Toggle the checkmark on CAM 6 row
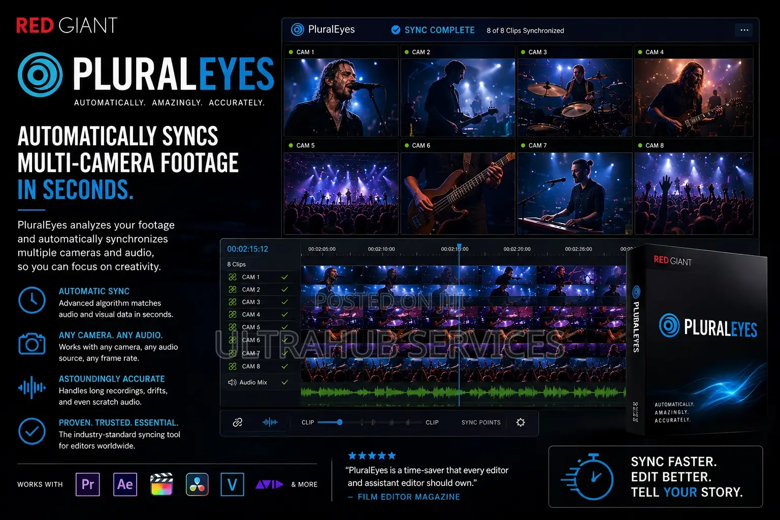Screen dimensions: 780x520 [x=284, y=340]
